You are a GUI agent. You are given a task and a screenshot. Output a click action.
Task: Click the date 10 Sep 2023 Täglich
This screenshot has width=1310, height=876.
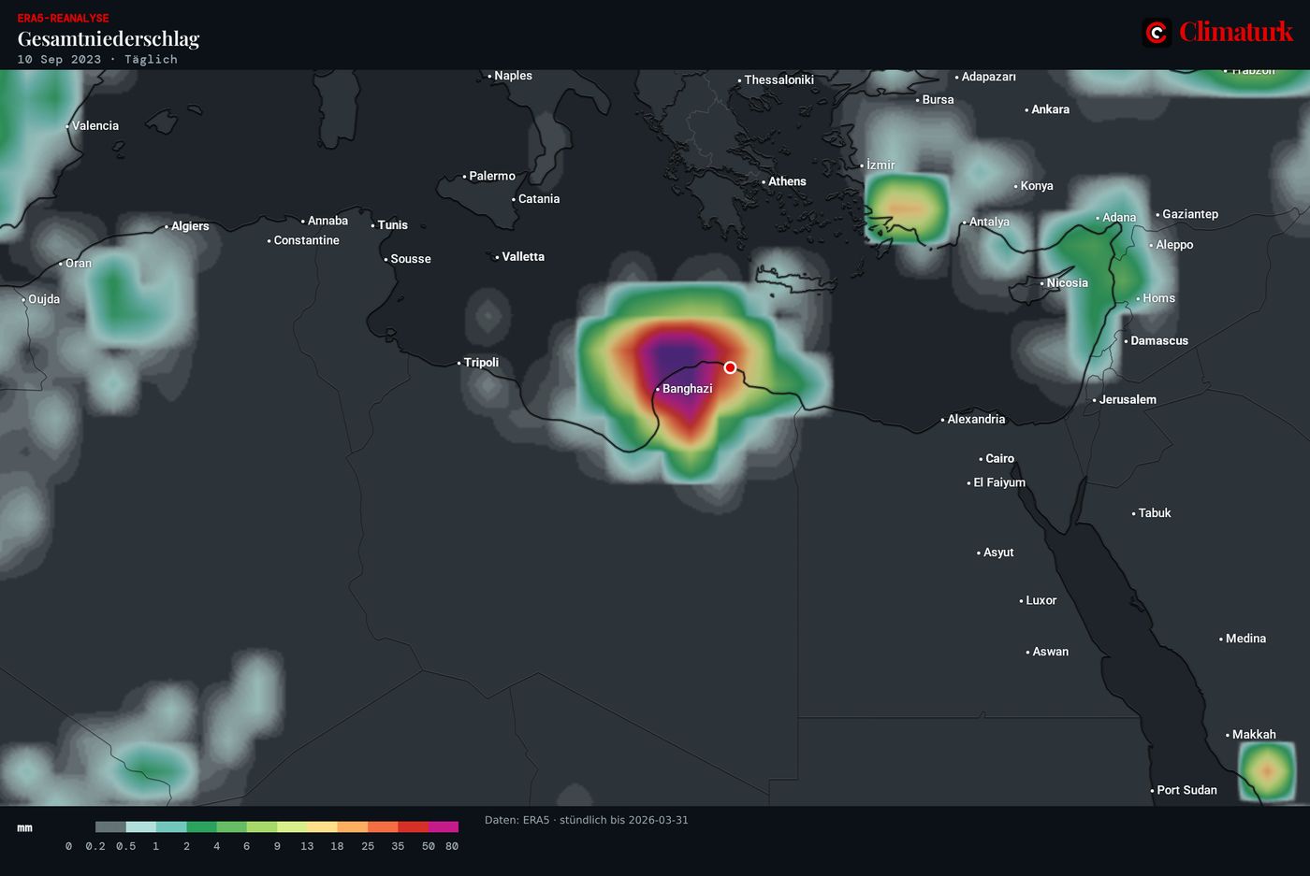pos(97,60)
